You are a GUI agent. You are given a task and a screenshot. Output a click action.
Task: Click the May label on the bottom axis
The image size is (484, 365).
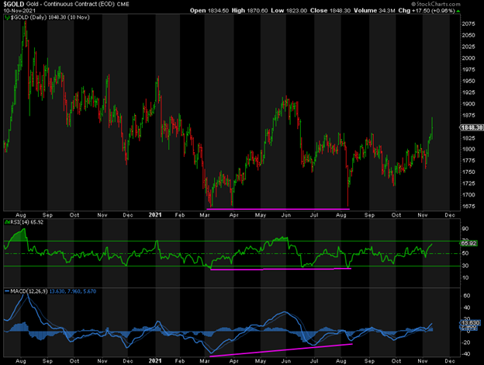(x=261, y=360)
